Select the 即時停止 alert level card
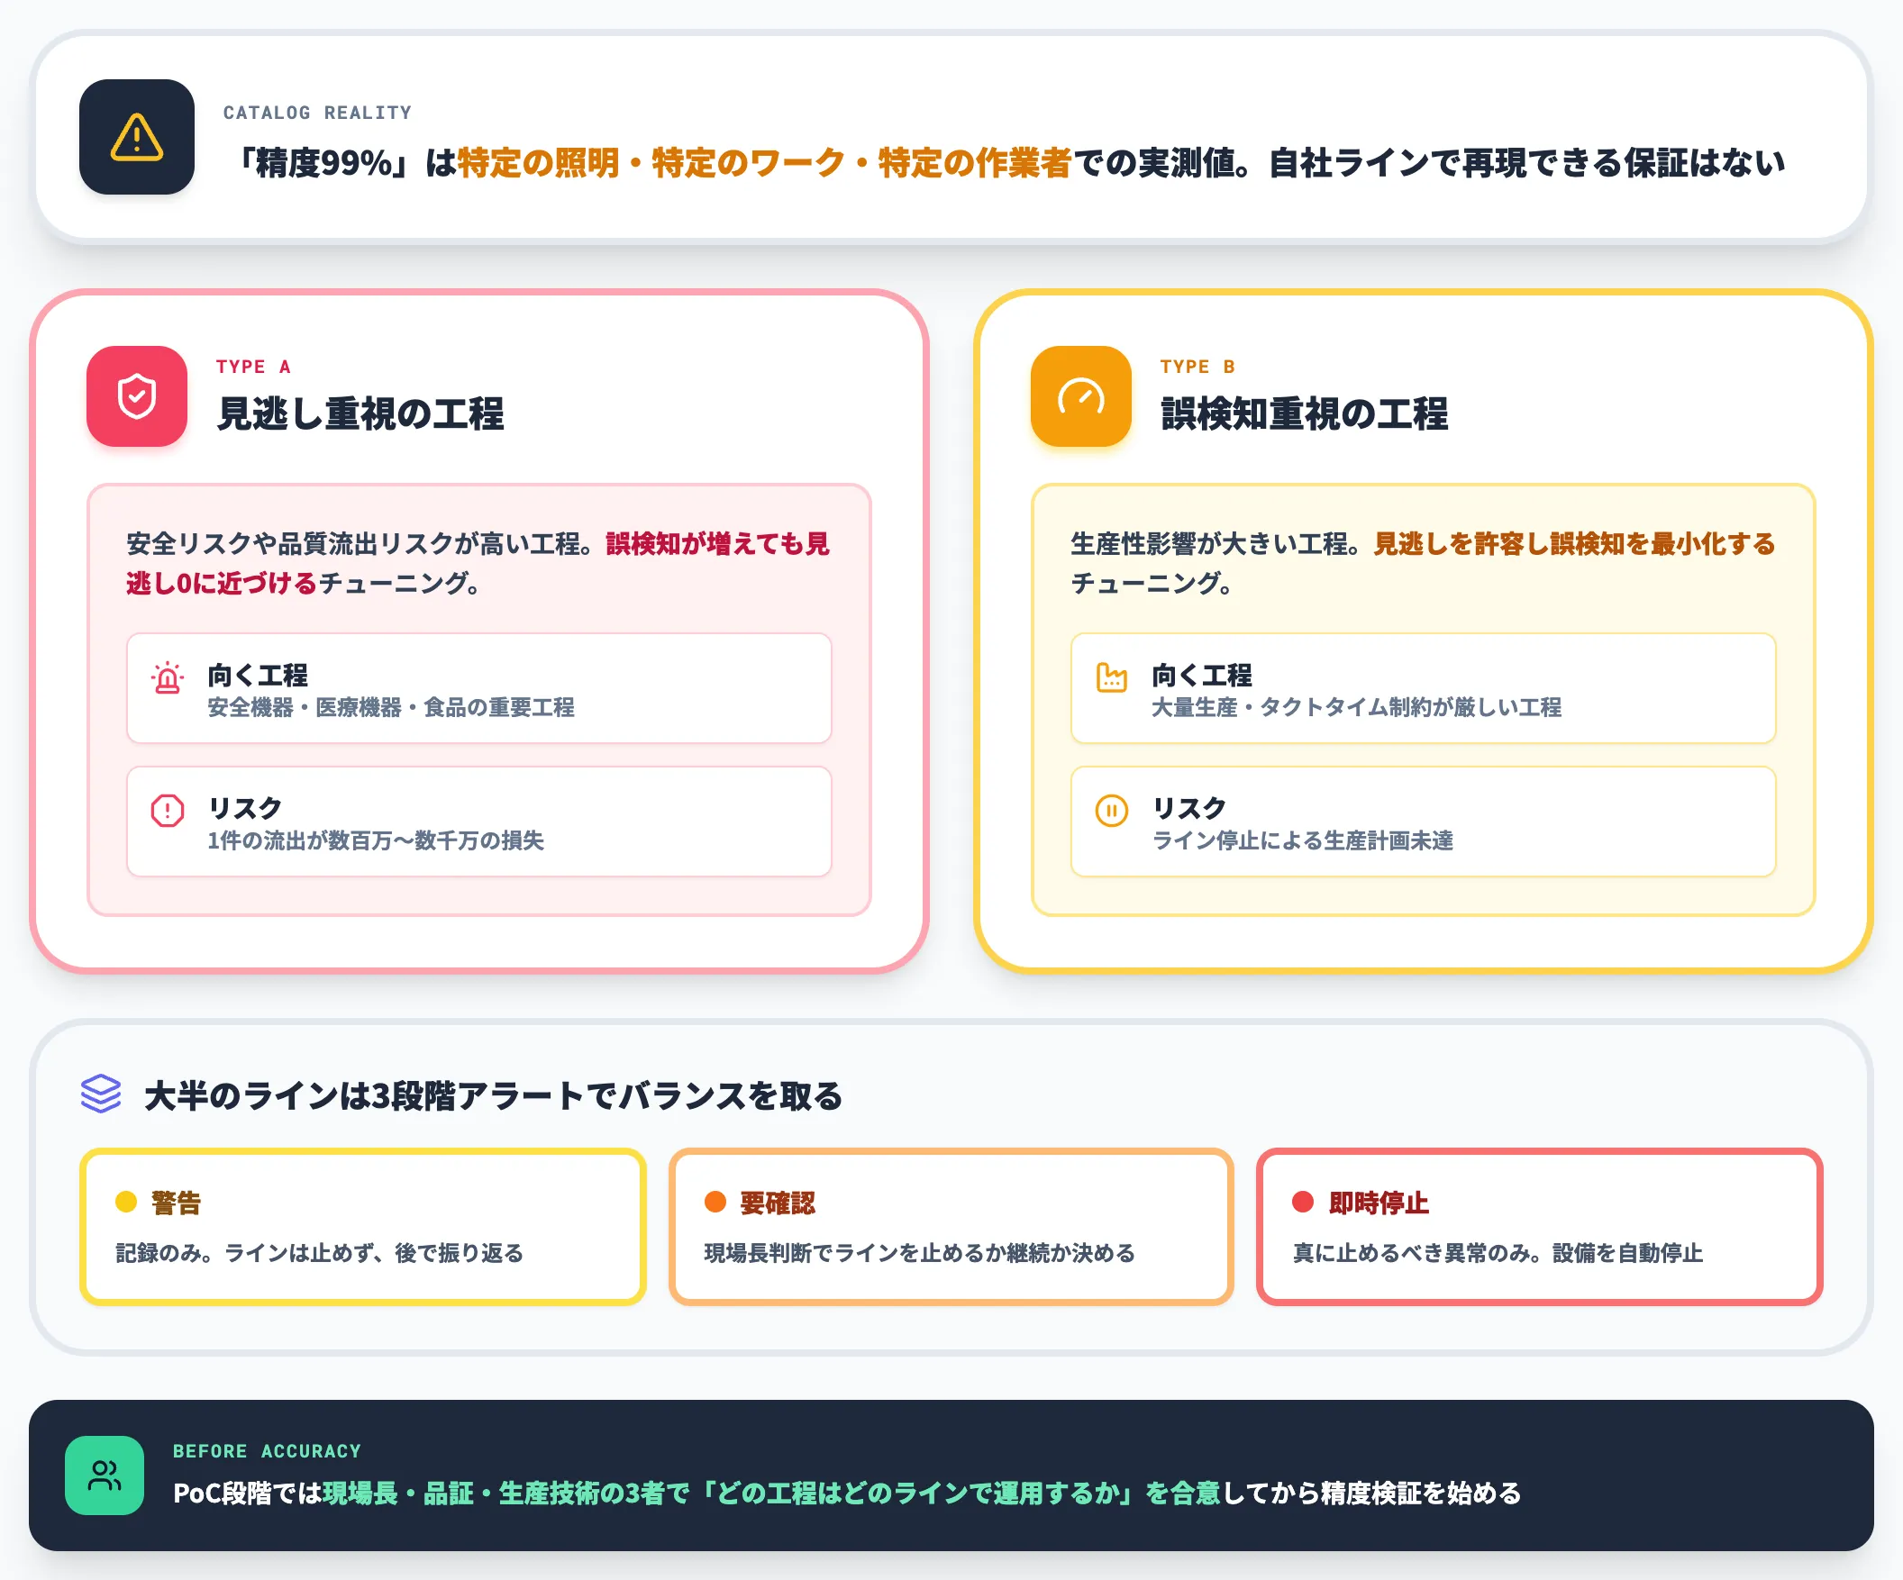The width and height of the screenshot is (1903, 1580). pyautogui.click(x=1540, y=1227)
